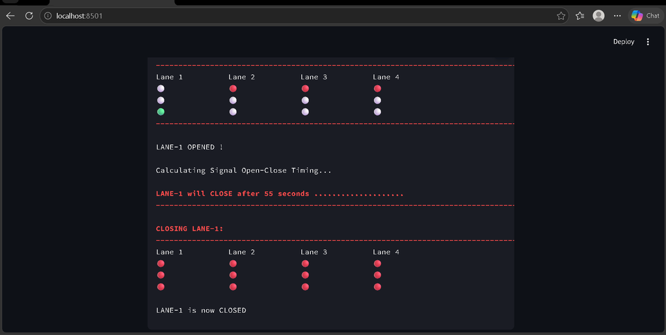Viewport: 666px width, 335px height.
Task: Click white bottom light of Lane 4 in opened panel
Action: click(x=377, y=112)
